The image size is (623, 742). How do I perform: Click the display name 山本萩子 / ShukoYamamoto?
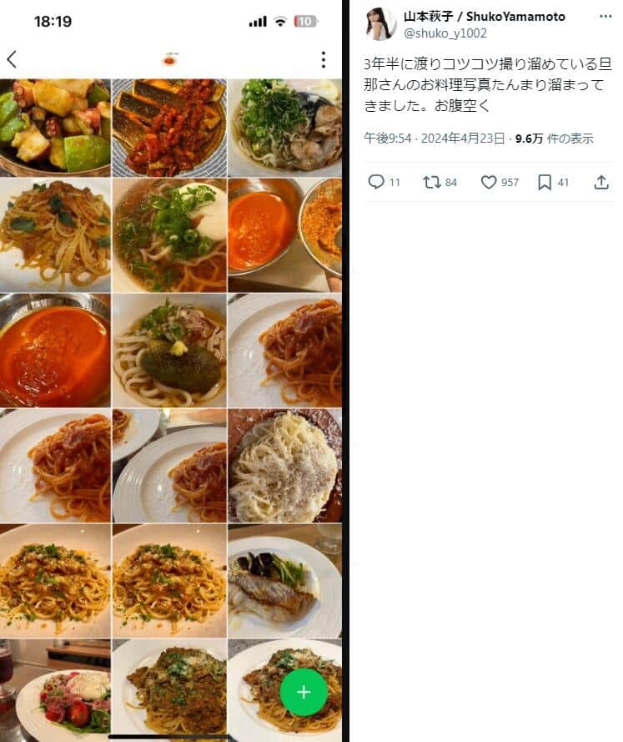[x=484, y=17]
